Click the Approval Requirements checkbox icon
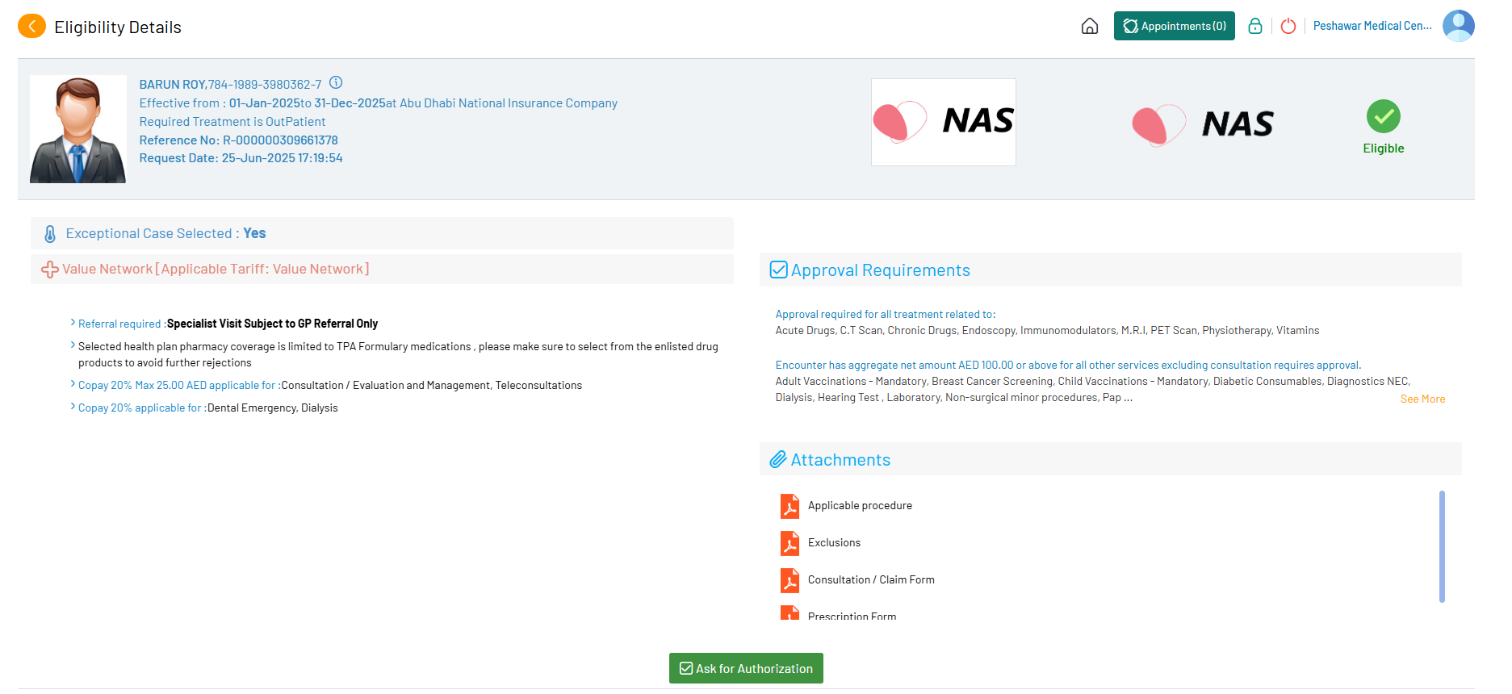The width and height of the screenshot is (1512, 694). tap(778, 270)
